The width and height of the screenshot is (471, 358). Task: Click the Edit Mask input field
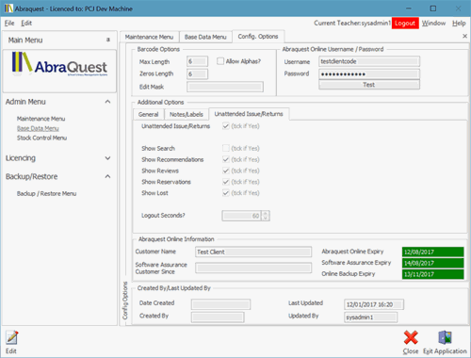pos(225,87)
